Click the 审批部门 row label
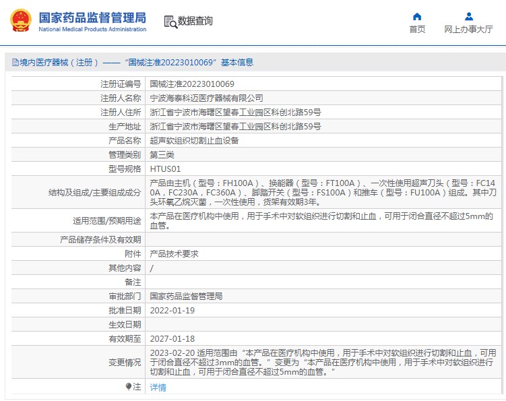The image size is (506, 401). pyautogui.click(x=125, y=297)
